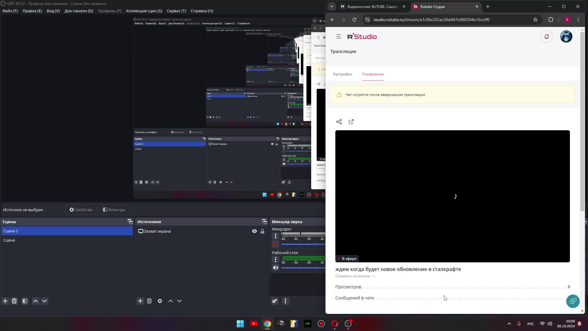This screenshot has width=588, height=331.
Task: Toggle visibility of Захват экрана source
Action: (x=254, y=231)
